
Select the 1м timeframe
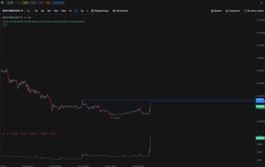[x=36, y=11]
